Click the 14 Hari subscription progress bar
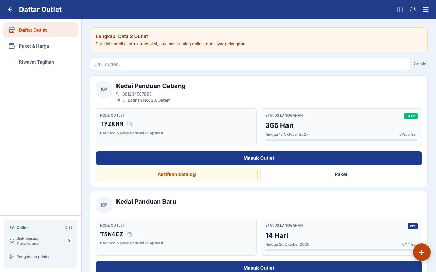Screen dimensions: 436x272 [341, 250]
